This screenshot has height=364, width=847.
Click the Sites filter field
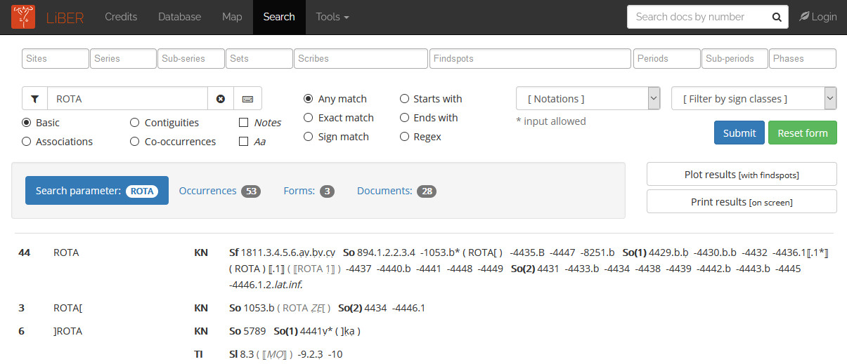pos(56,58)
